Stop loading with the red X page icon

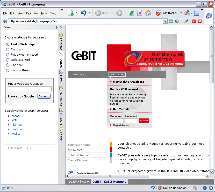click(140, 13)
